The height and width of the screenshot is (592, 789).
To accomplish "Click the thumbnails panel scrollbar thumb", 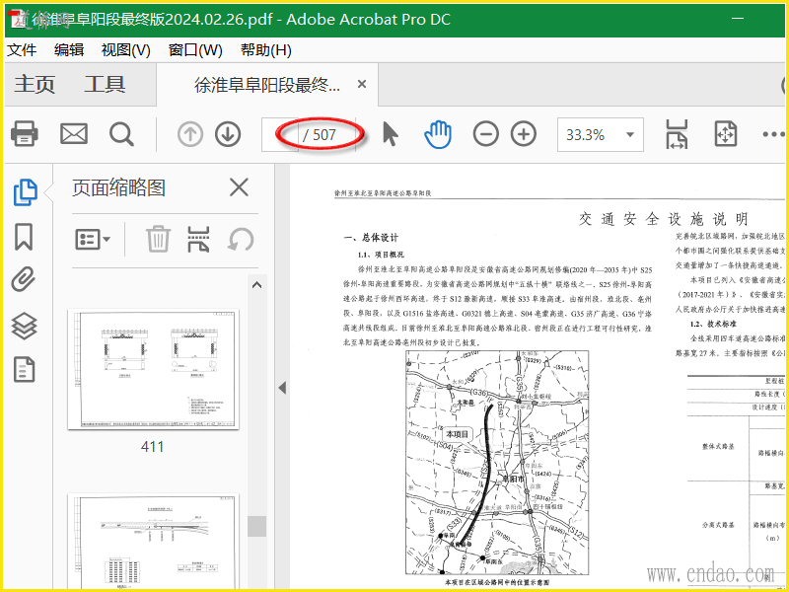I will (x=256, y=526).
